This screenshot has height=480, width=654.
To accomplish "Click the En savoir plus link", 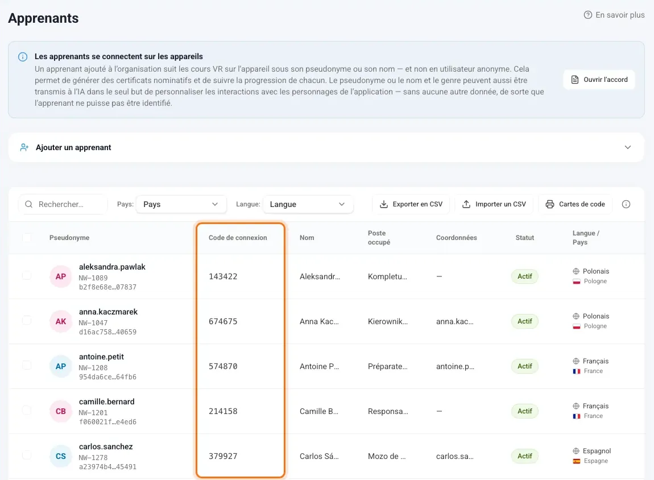I will [x=614, y=15].
